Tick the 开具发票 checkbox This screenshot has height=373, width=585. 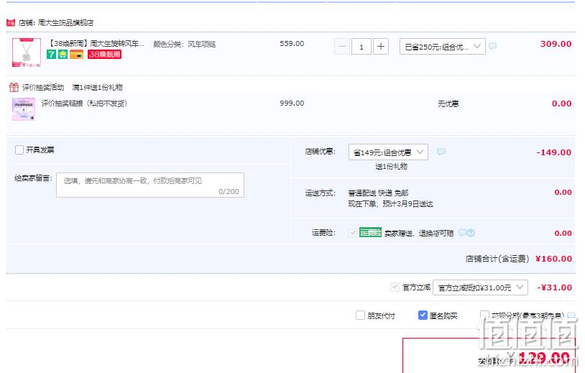tap(19, 150)
